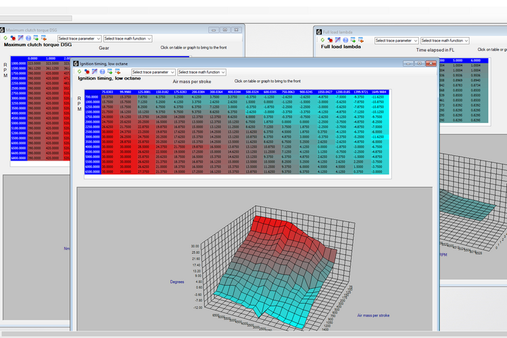Click the 'Ignition timing, low octane' title bar text
This screenshot has height=338, width=507.
(104, 64)
